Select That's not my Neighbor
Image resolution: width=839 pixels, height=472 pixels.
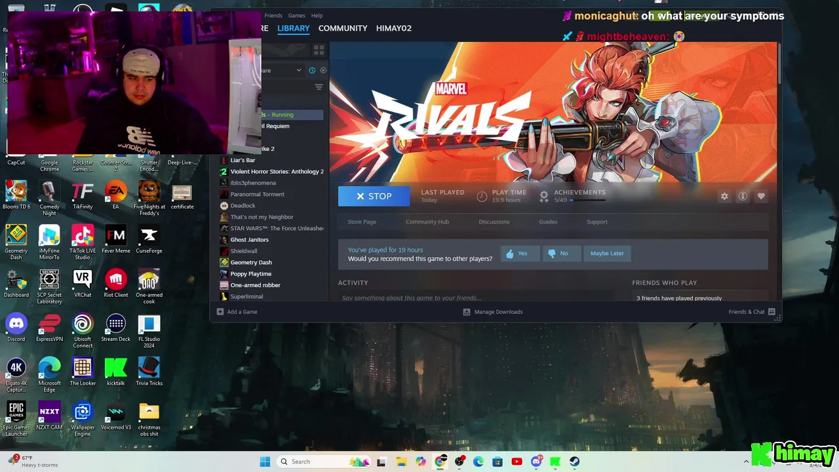[x=257, y=217]
